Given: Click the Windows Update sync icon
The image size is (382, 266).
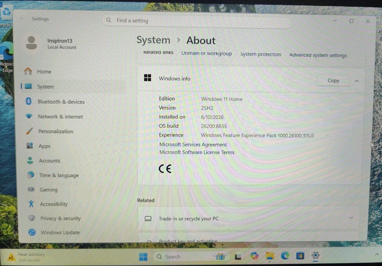Looking at the screenshot, I should 32,232.
